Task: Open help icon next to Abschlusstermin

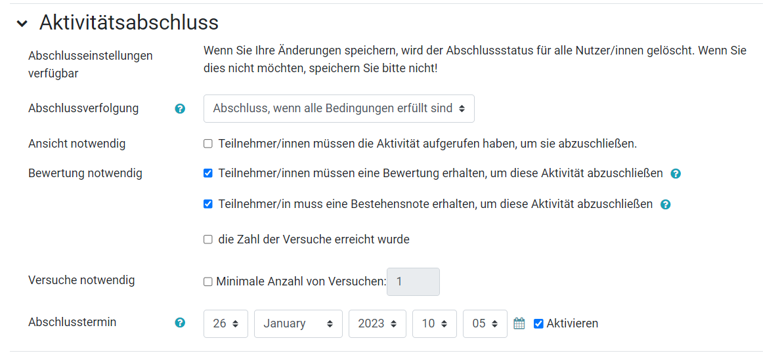Action: point(180,323)
